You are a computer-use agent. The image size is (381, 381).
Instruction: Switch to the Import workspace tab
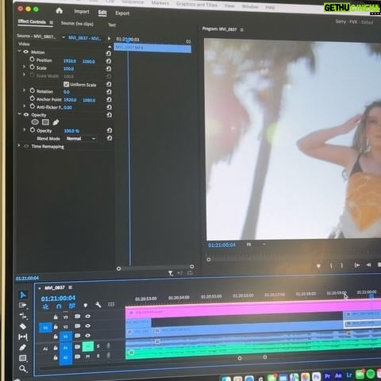(x=82, y=11)
